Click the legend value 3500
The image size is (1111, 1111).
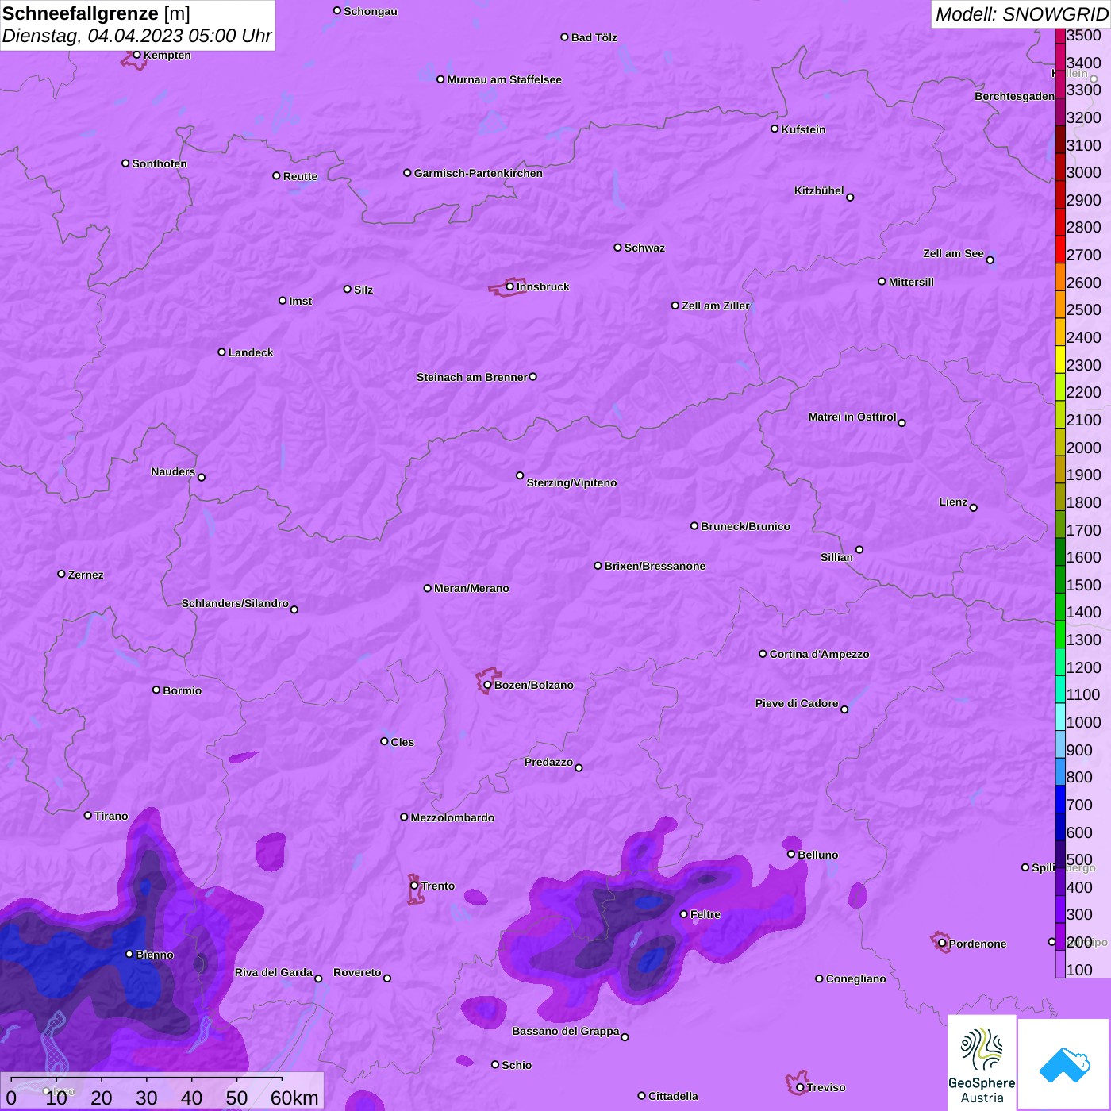pos(1084,35)
